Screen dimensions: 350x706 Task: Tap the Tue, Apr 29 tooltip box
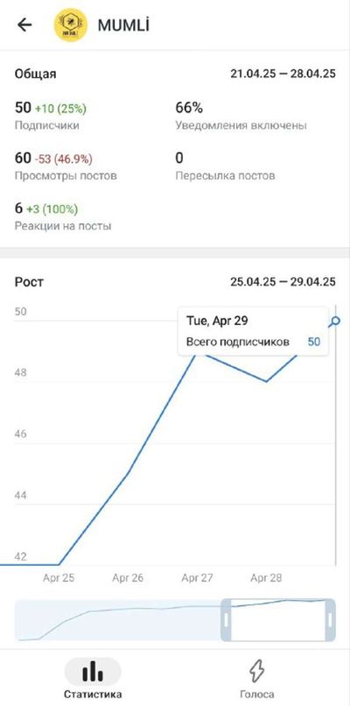pos(253,331)
